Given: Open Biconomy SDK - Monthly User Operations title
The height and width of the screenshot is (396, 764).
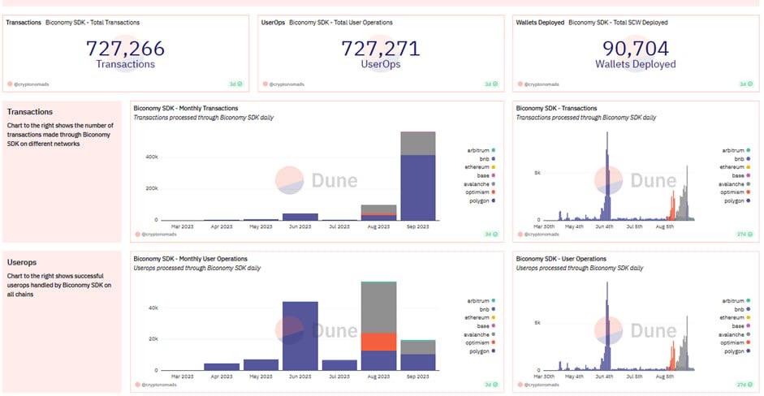Looking at the screenshot, I should point(191,259).
